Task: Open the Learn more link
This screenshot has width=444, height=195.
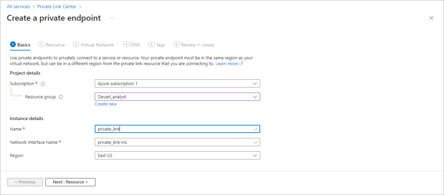Action: pyautogui.click(x=226, y=64)
